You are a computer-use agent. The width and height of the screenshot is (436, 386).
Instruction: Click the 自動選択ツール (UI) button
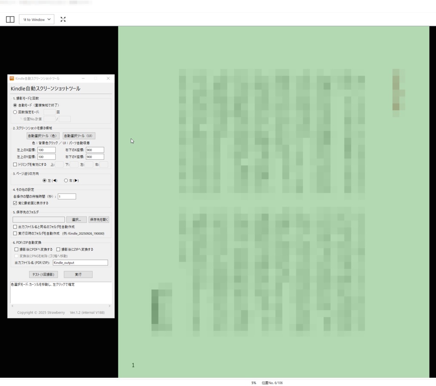(79, 136)
